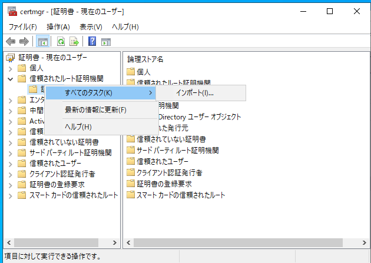
Task: Click the 論理ストア名 column header
Action: pos(145,59)
